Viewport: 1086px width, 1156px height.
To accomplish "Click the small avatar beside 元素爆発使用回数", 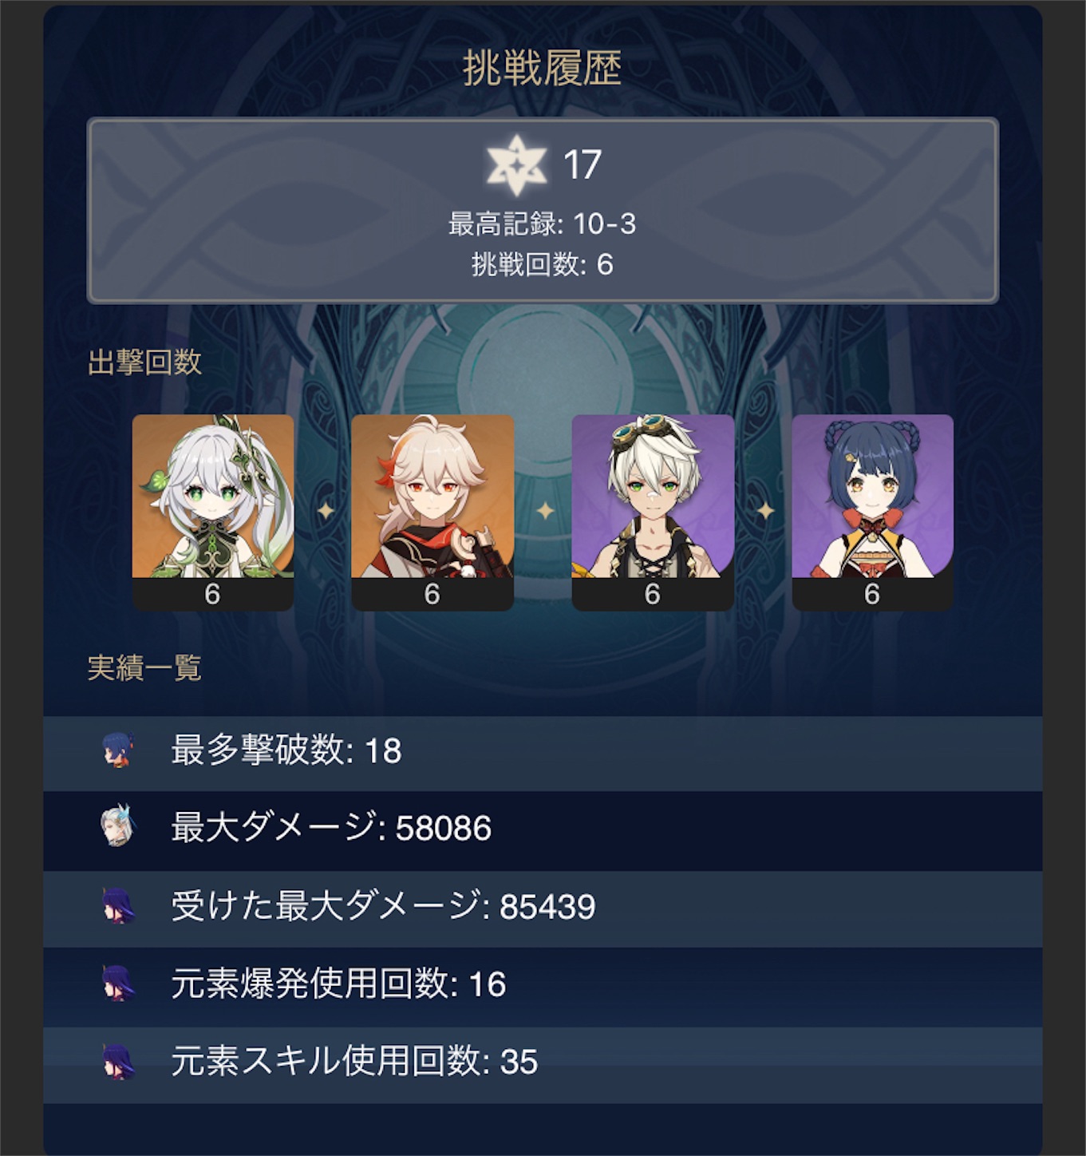I will point(118,984).
